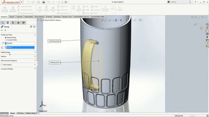
Task: Click the search magnifier icon in title bar
Action: pyautogui.click(x=190, y=2)
